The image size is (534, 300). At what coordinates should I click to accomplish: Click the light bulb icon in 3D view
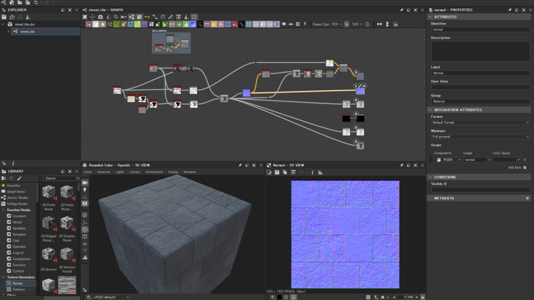pyautogui.click(x=85, y=190)
